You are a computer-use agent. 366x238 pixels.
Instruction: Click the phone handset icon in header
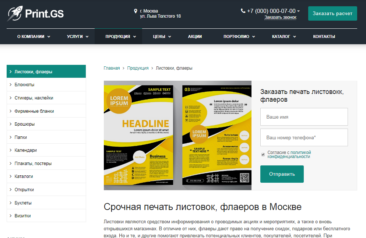click(243, 11)
